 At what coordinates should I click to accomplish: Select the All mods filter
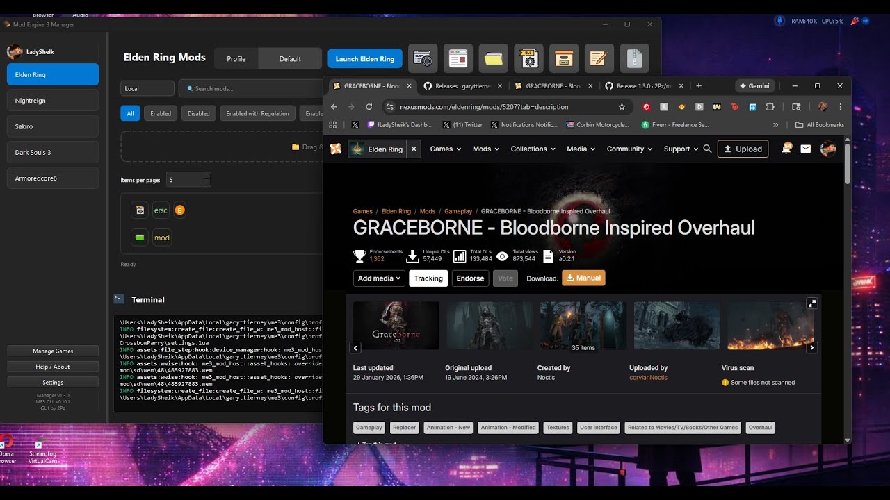[130, 113]
